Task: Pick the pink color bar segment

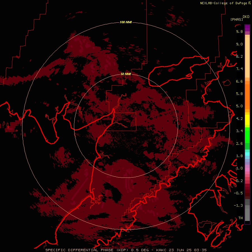Action: pyautogui.click(x=247, y=170)
